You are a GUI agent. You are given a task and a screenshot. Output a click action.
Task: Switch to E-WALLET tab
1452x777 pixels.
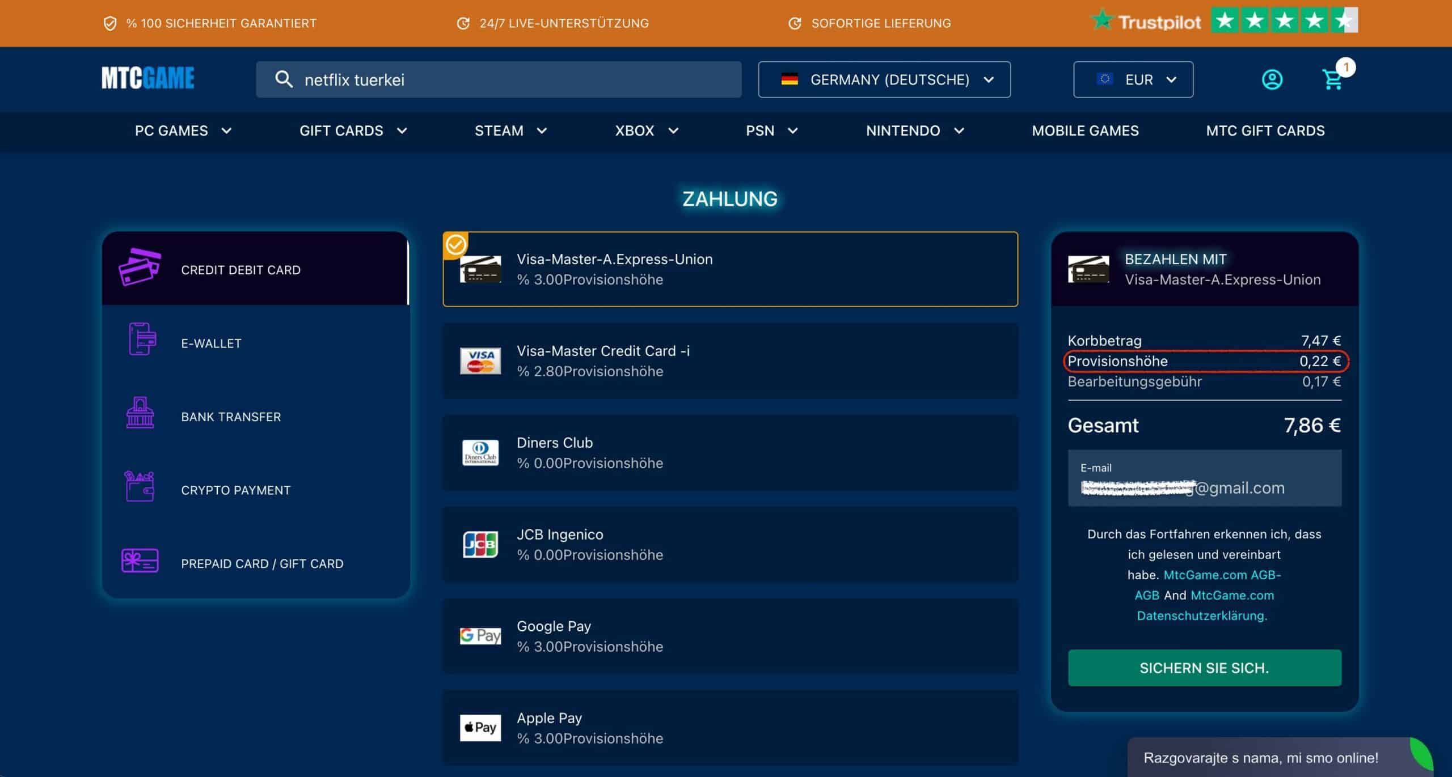(x=255, y=342)
